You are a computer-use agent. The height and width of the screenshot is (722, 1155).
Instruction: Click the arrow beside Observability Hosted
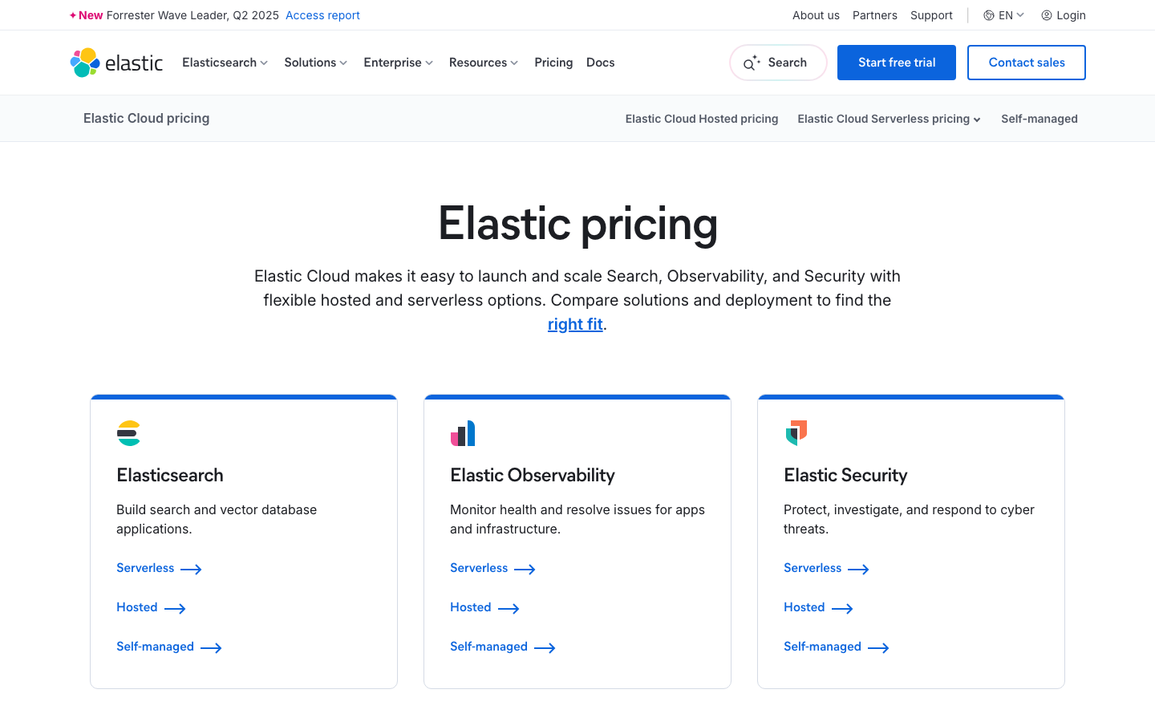coord(509,608)
